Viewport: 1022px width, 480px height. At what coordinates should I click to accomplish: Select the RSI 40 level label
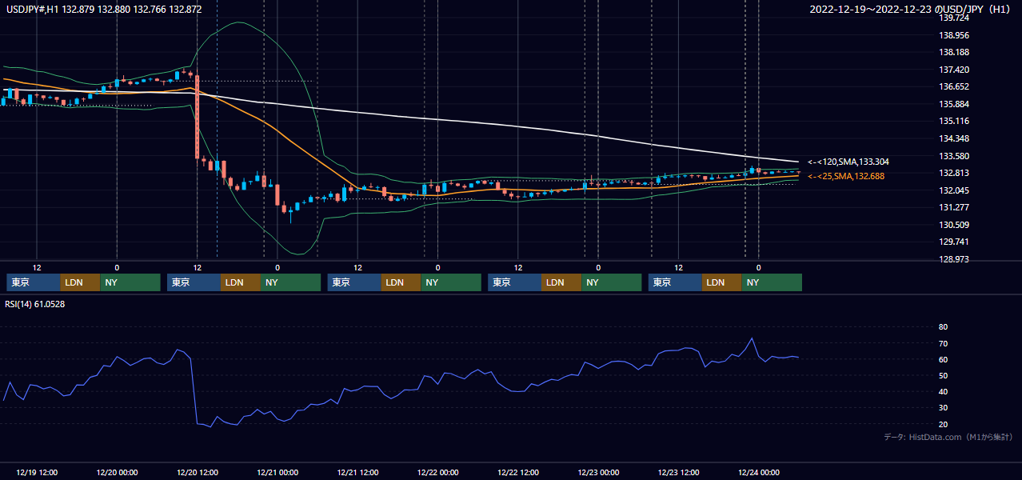coord(943,391)
